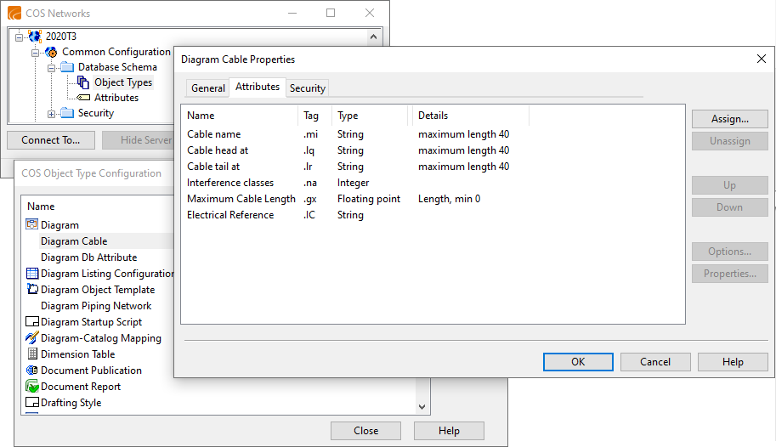Select the Dimension Table icon

(x=33, y=354)
